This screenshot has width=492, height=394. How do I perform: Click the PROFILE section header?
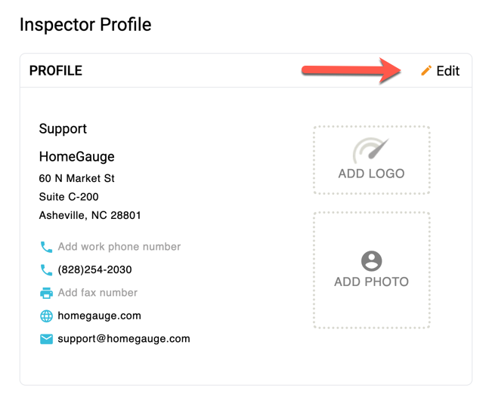(x=55, y=71)
